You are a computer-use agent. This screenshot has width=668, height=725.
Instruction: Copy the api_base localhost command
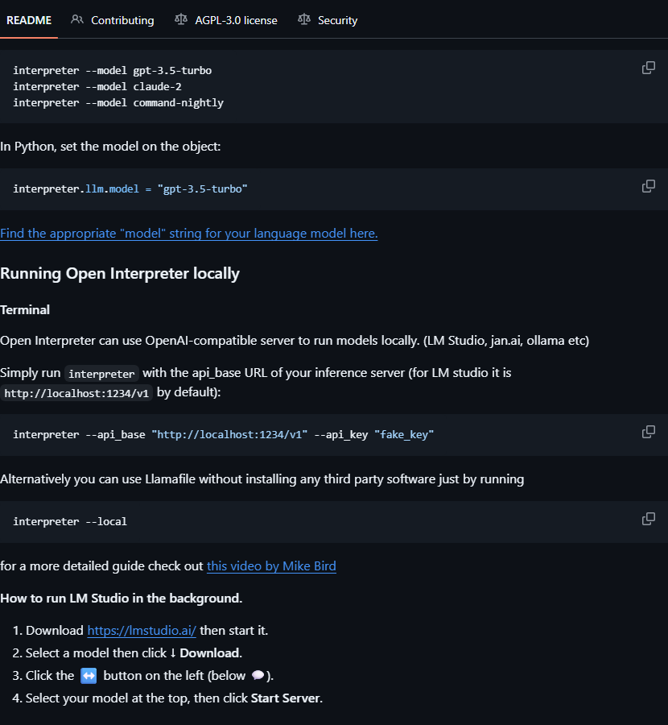(x=648, y=432)
